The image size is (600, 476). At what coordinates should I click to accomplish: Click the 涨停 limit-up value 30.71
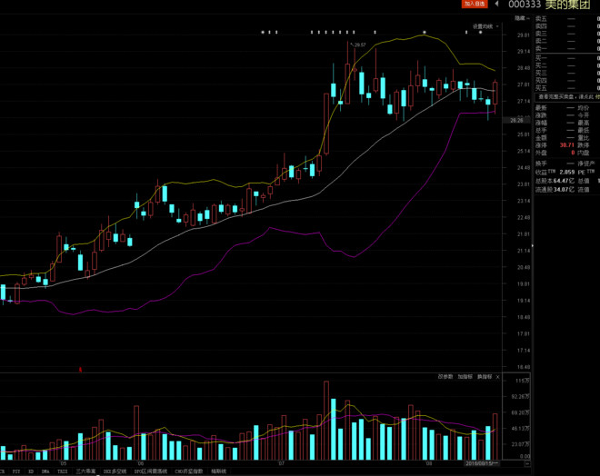566,145
